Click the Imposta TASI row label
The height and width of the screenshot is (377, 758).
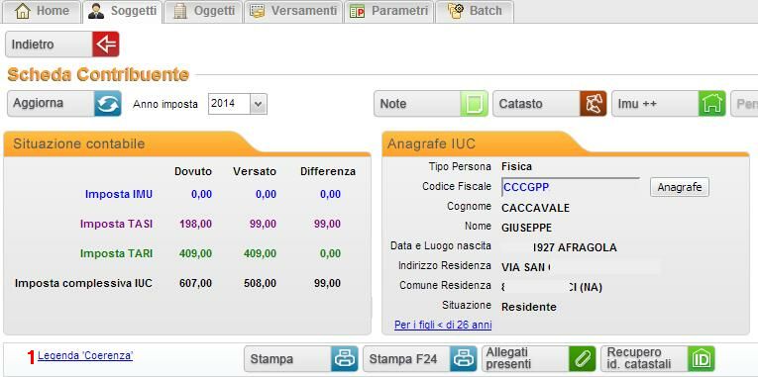pos(116,224)
